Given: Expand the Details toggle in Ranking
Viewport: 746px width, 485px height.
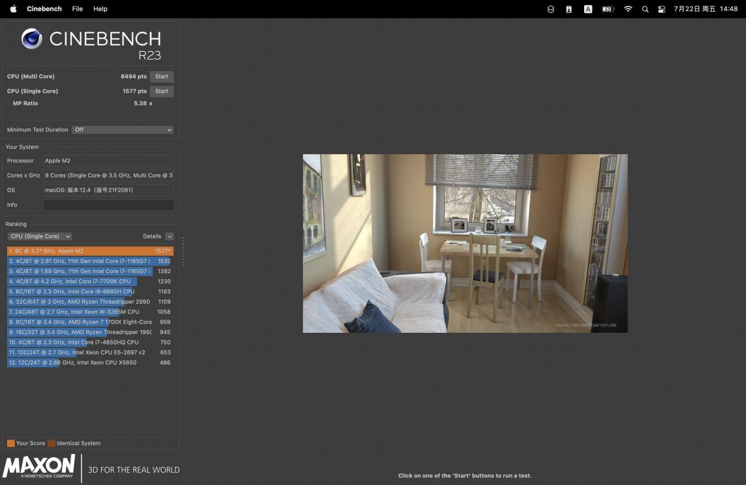Looking at the screenshot, I should (x=170, y=236).
